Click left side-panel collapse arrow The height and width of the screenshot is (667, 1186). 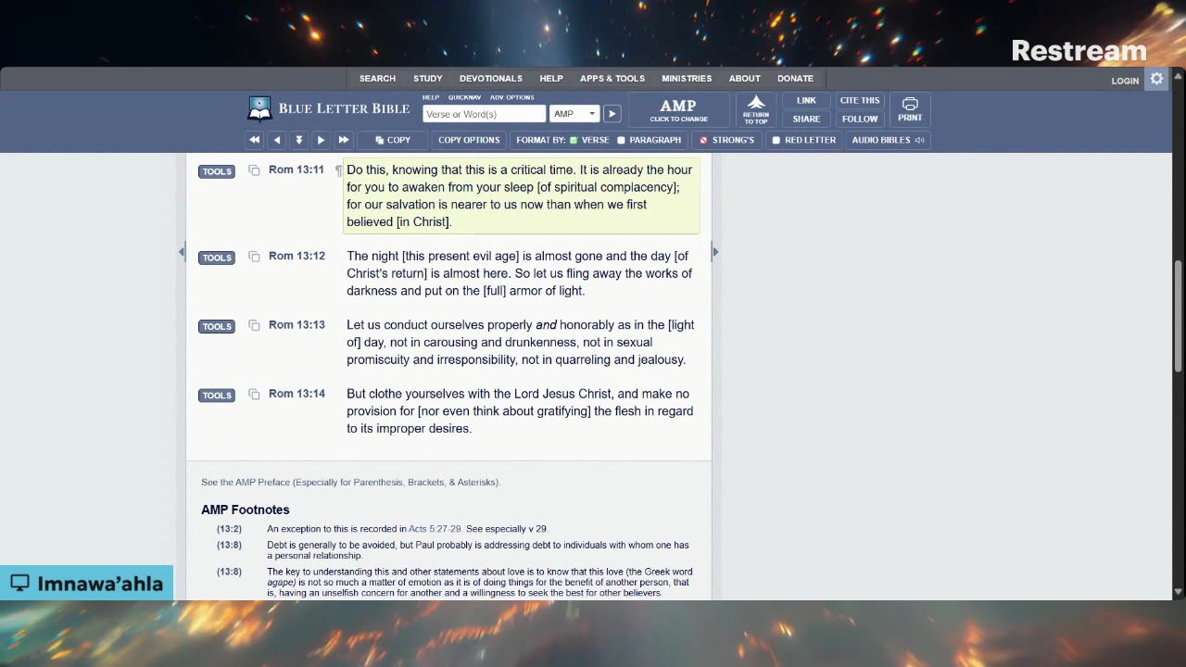(x=182, y=252)
